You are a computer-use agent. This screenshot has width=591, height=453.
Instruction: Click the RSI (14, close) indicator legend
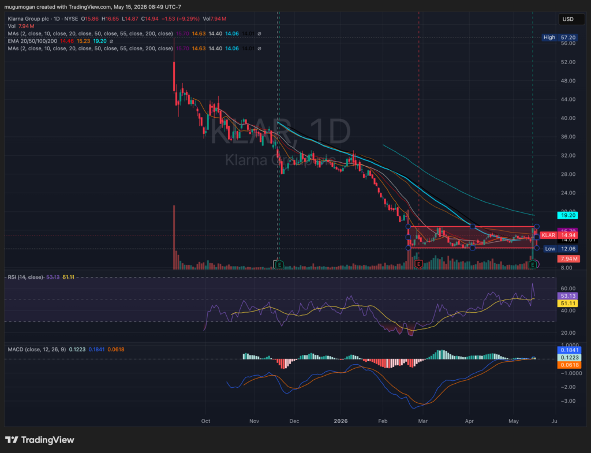pos(25,277)
